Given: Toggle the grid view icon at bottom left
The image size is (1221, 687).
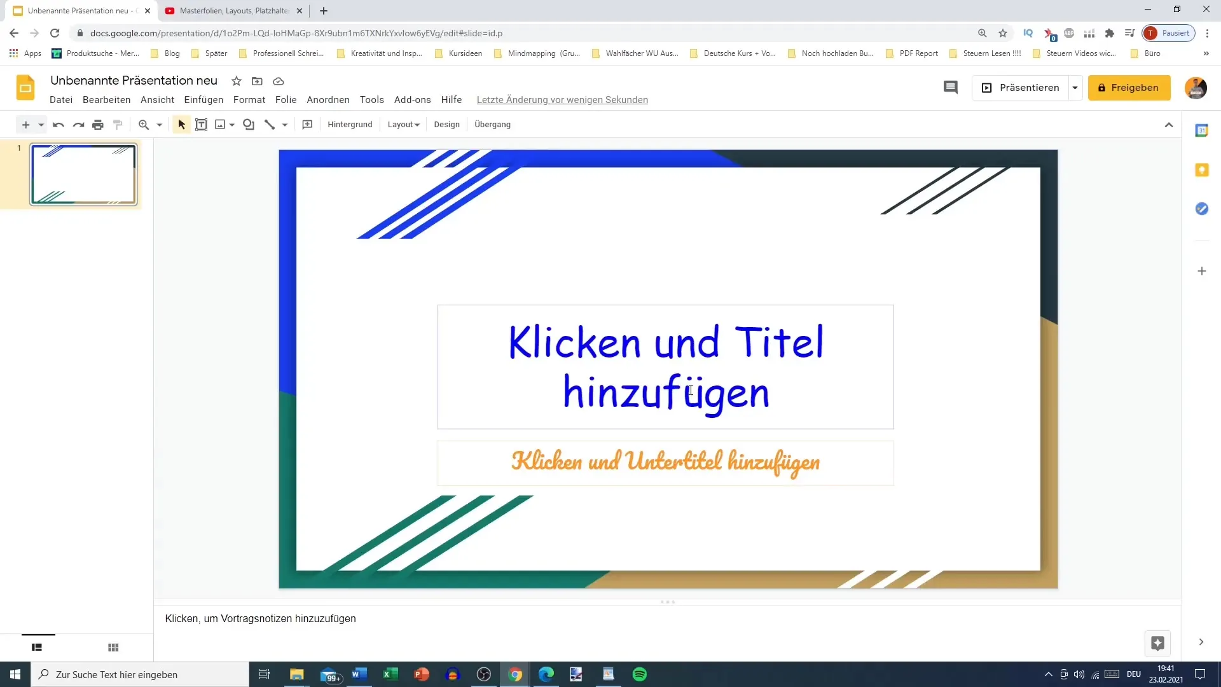Looking at the screenshot, I should 113,647.
